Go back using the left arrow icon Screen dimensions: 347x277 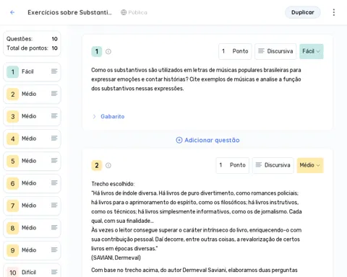tap(12, 12)
